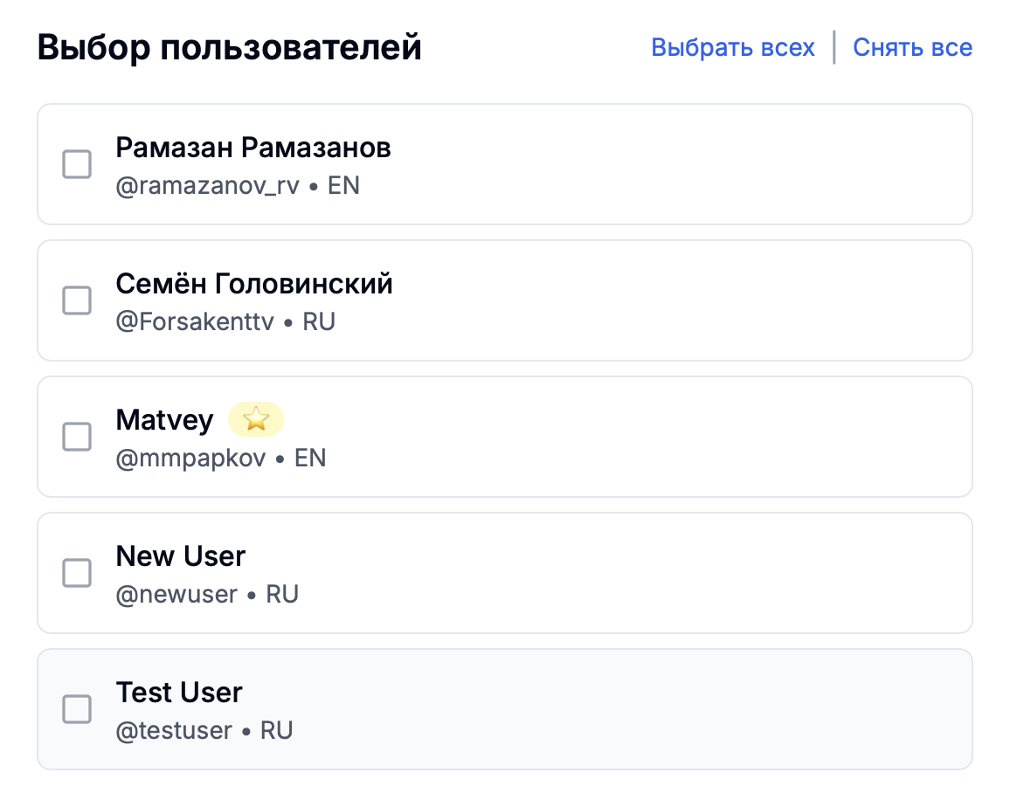This screenshot has height=807, width=1010.
Task: Enable the Test User checkbox
Action: coord(77,709)
